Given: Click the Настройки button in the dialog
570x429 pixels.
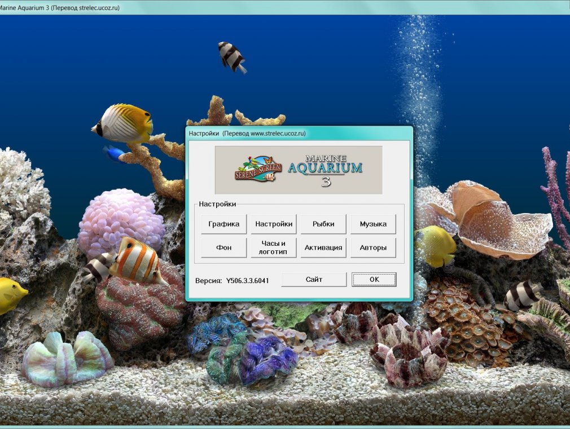Looking at the screenshot, I should (274, 224).
